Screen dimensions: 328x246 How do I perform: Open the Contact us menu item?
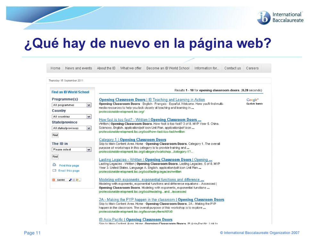click(x=233, y=68)
